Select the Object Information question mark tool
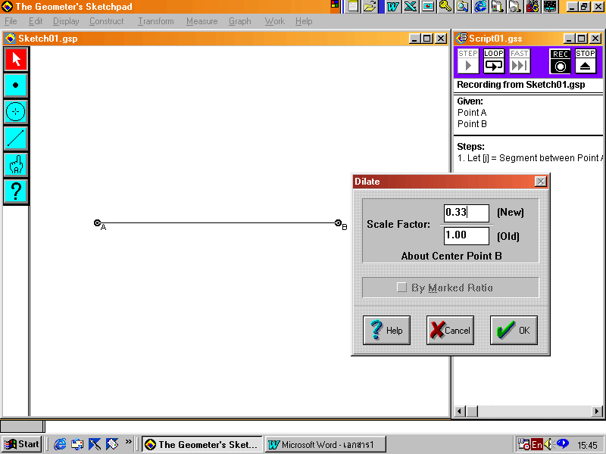Screen dimensions: 606x454 [16, 191]
